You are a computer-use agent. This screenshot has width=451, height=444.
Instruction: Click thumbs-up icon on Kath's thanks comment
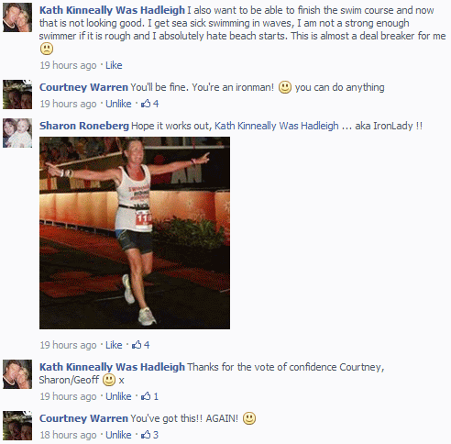(146, 396)
